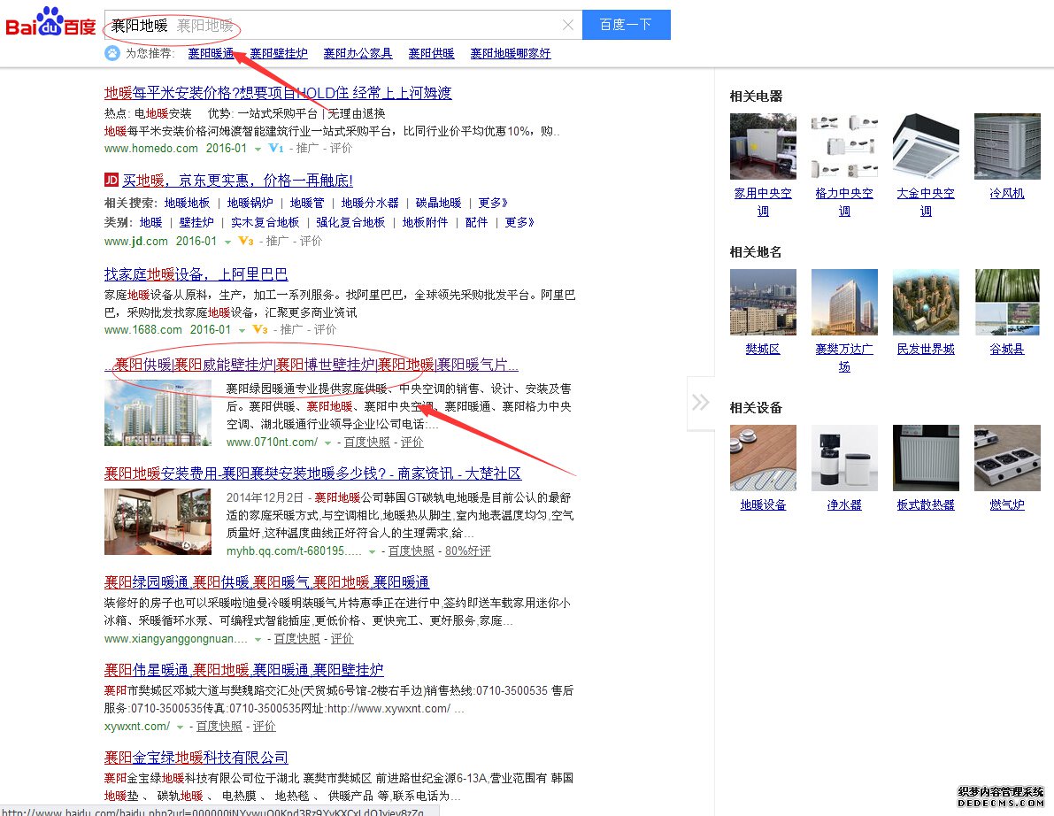Click related search 碳晶地暖

point(438,203)
